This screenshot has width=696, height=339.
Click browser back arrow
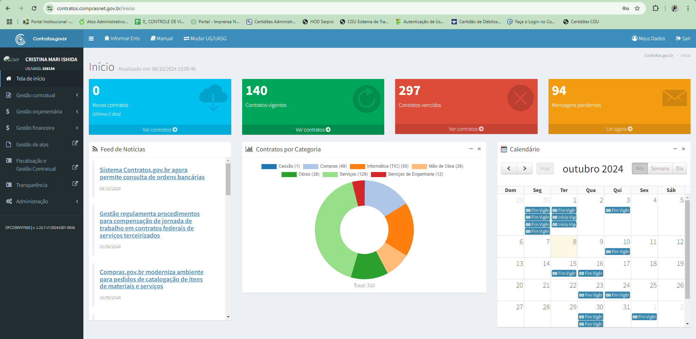(x=8, y=8)
